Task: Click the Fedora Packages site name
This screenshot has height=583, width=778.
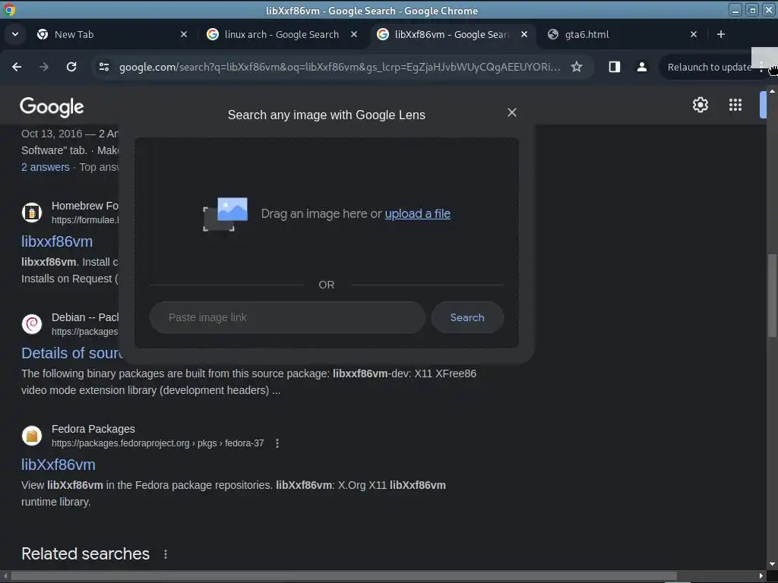Action: pos(93,429)
